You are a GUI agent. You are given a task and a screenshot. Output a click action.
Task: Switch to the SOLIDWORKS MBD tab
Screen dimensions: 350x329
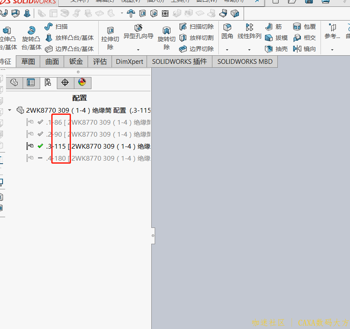245,62
